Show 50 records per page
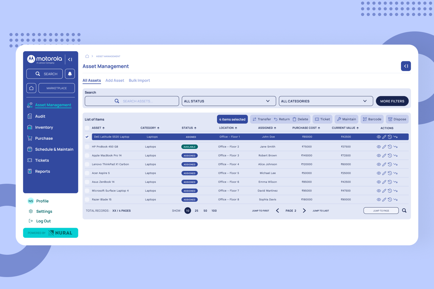Viewport: 434px width, 289px height. [205, 211]
